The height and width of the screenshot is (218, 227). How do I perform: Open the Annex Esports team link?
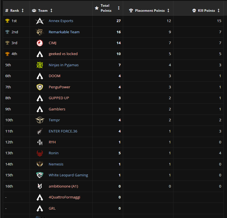[61, 21]
